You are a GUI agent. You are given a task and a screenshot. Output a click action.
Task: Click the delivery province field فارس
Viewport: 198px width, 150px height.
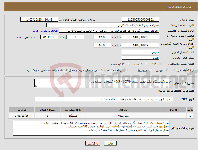click(141, 52)
